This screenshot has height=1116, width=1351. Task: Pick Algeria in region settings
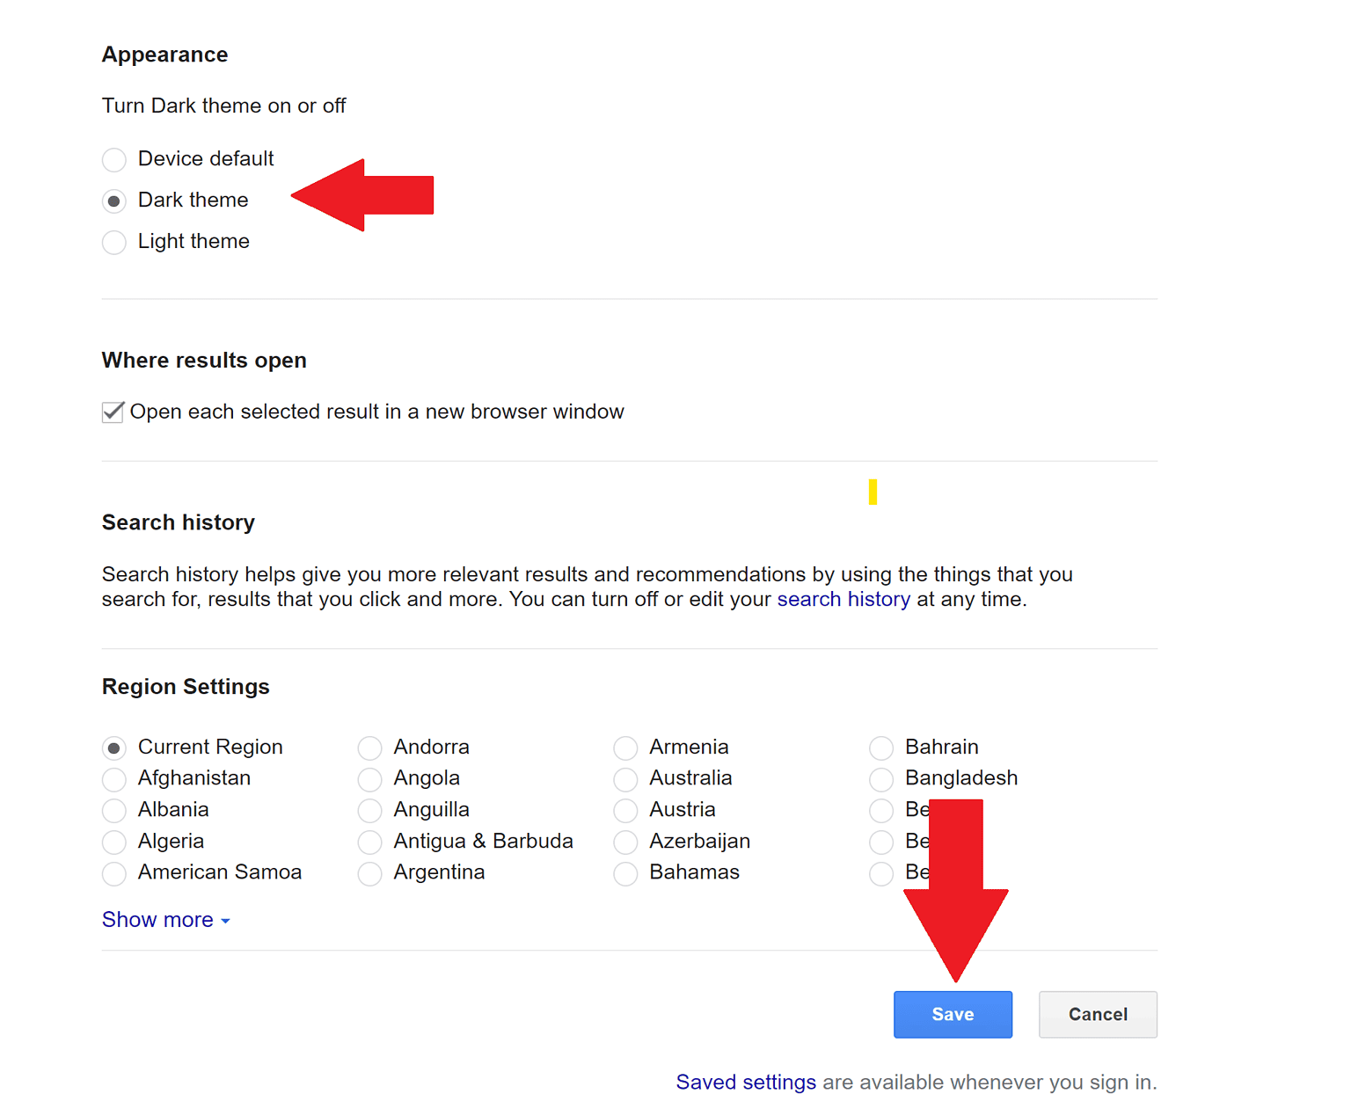tap(114, 842)
